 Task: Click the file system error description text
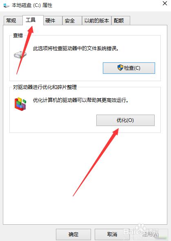pos(76,49)
